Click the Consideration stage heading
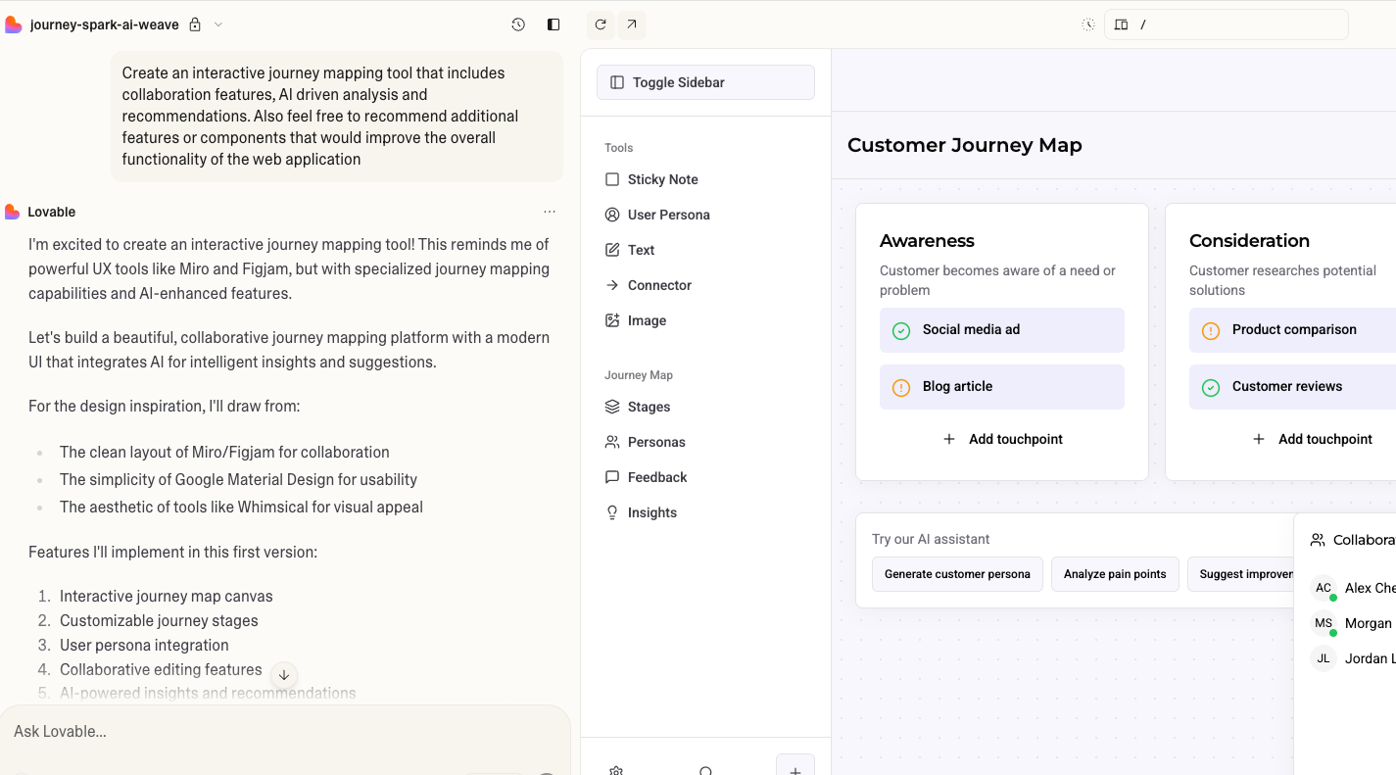The width and height of the screenshot is (1396, 775). pos(1249,241)
